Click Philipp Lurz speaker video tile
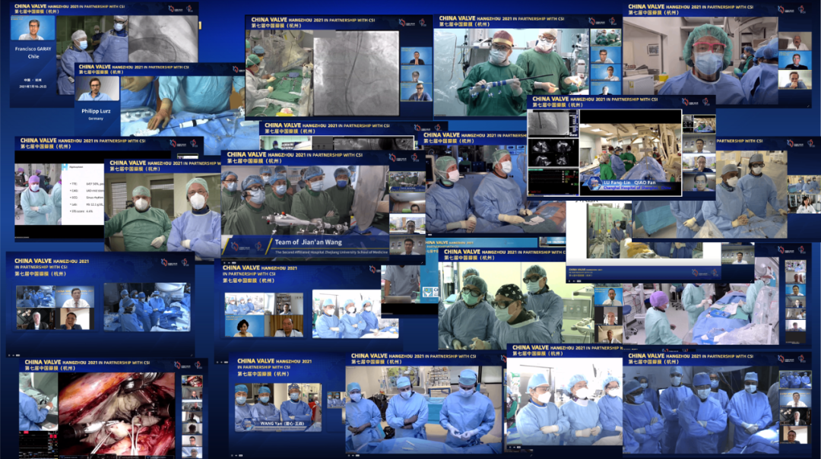The image size is (821, 459). [98, 88]
